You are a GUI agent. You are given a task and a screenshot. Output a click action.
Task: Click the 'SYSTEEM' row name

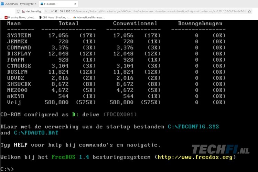click(19, 35)
